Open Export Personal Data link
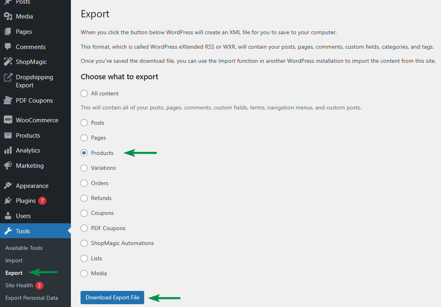Image resolution: width=441 pixels, height=307 pixels. pos(31,298)
